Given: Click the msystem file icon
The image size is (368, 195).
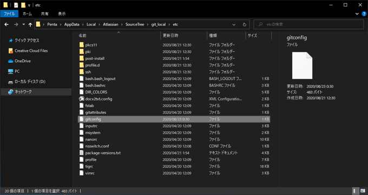Looking at the screenshot, I should [81, 133].
